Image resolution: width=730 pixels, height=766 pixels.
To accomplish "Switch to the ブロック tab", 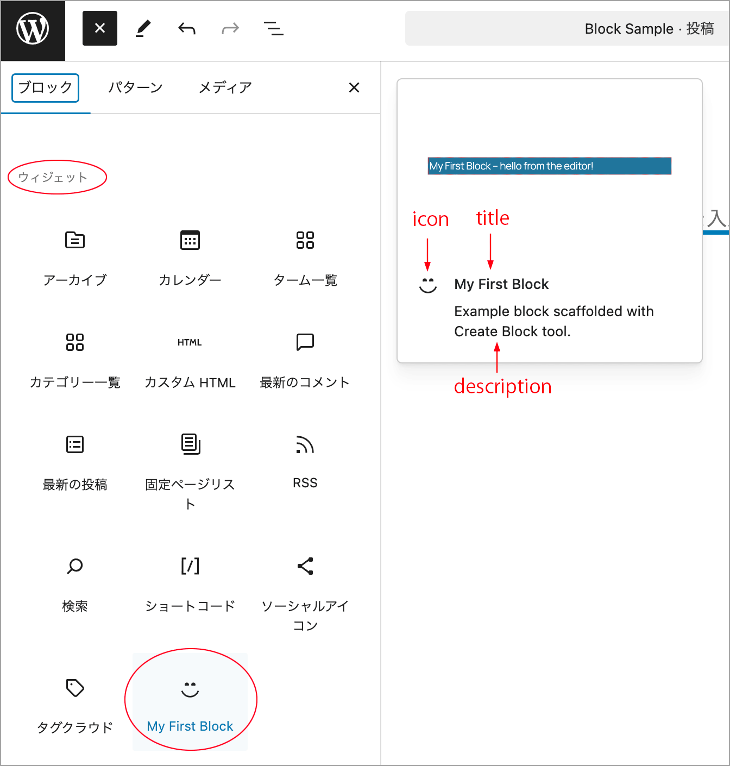I will pos(46,88).
